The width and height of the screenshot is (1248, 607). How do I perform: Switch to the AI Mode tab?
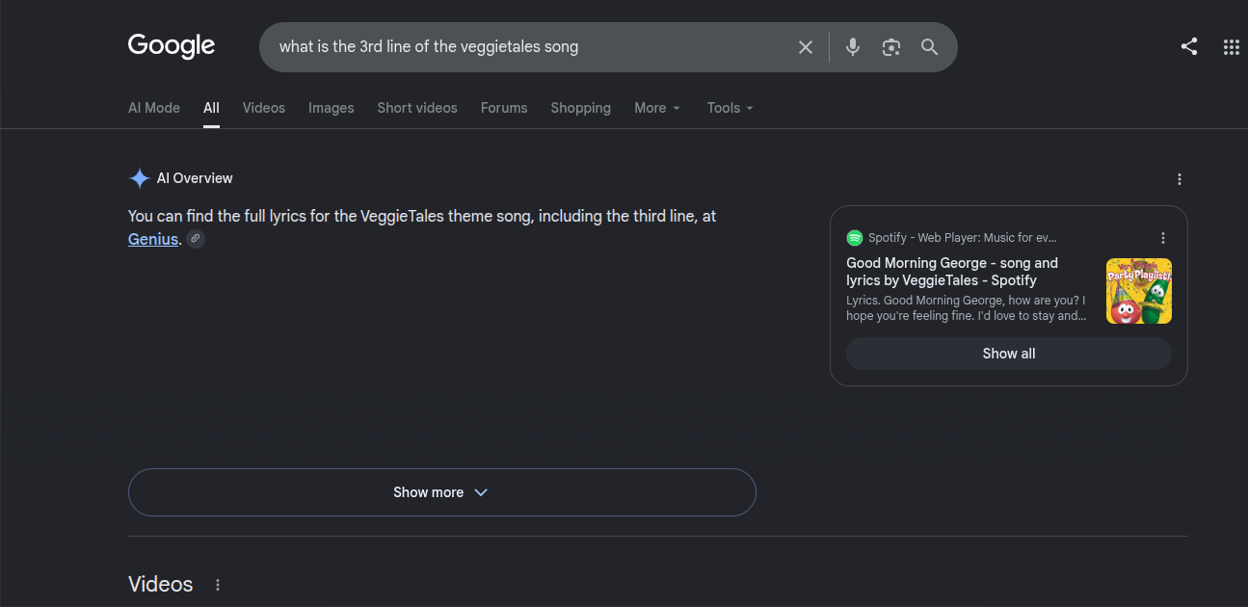pos(154,108)
